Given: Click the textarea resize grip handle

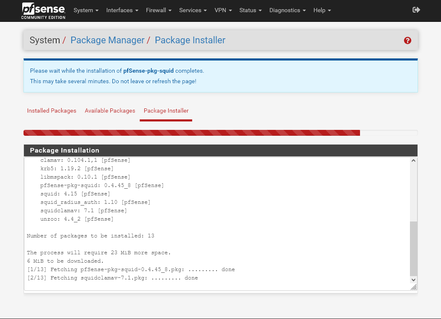Looking at the screenshot, I should [414, 287].
